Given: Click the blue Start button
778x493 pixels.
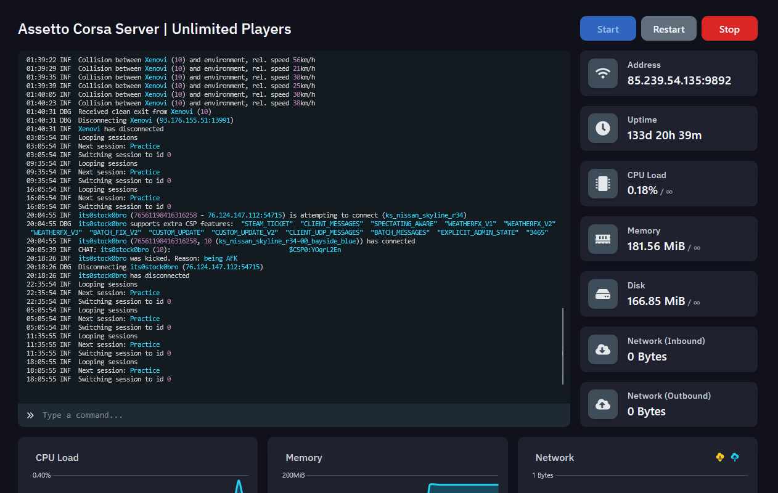Looking at the screenshot, I should pyautogui.click(x=608, y=29).
